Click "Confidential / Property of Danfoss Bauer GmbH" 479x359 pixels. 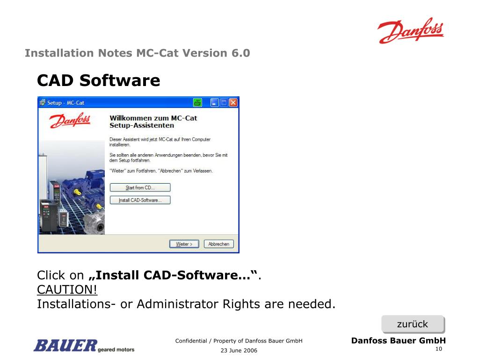239,341
